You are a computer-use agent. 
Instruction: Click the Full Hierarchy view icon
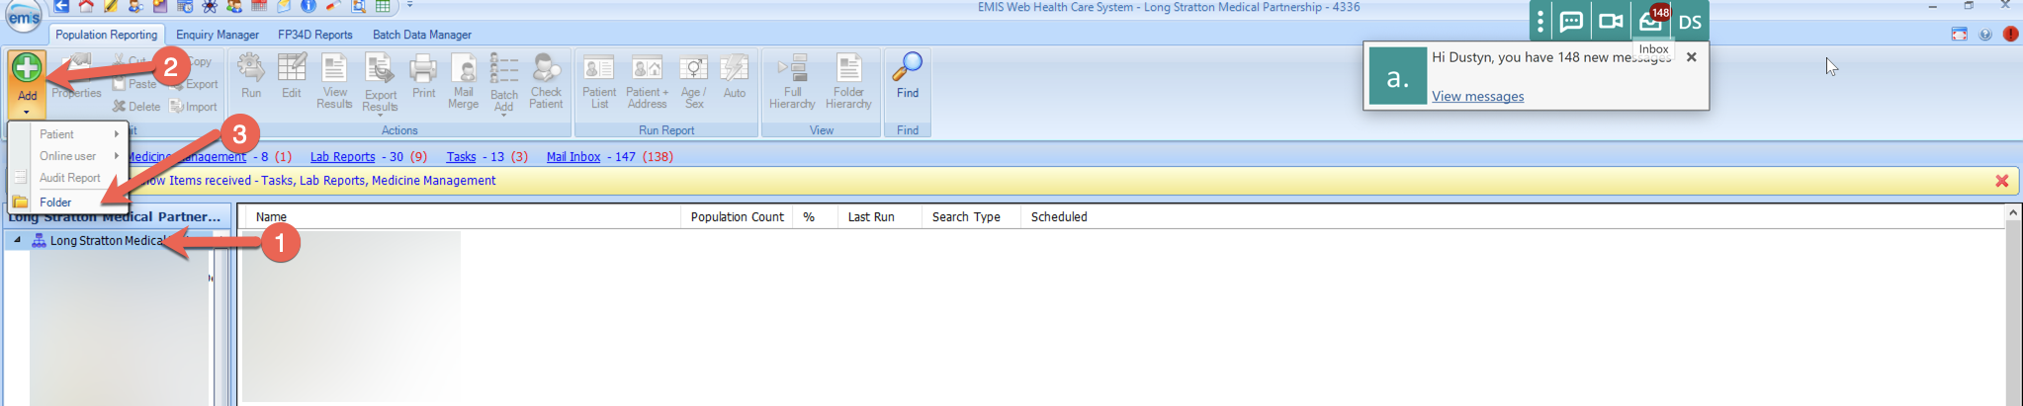[792, 68]
